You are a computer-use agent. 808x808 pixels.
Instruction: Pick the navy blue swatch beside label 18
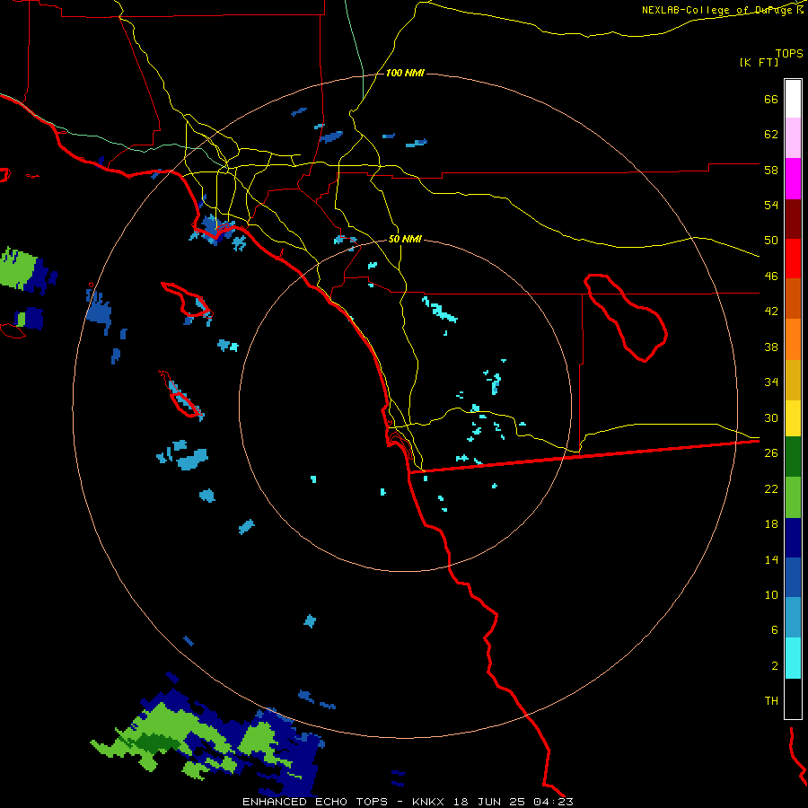coord(793,538)
